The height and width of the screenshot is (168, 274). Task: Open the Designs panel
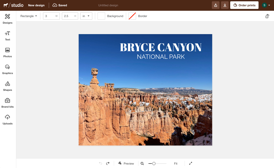7,19
